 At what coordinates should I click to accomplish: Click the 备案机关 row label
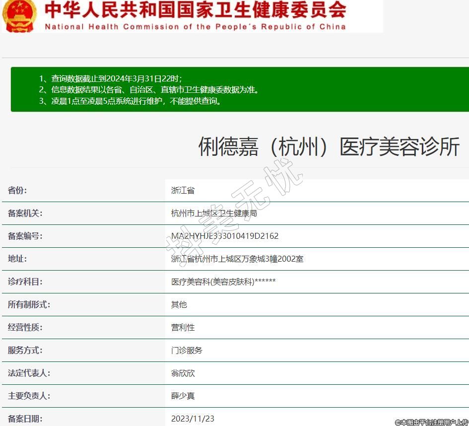pos(25,213)
